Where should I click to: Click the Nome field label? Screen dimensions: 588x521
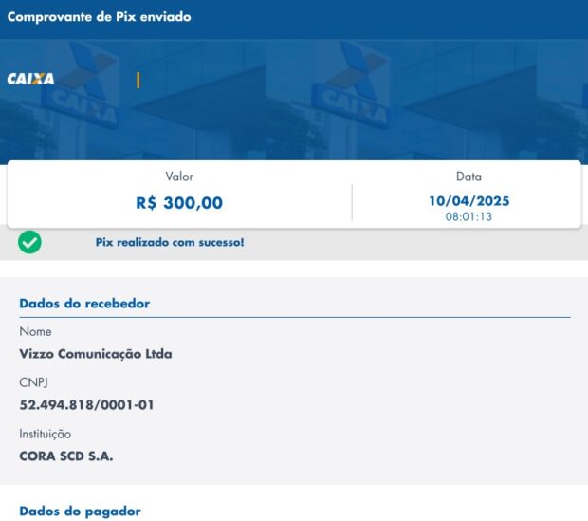point(35,331)
